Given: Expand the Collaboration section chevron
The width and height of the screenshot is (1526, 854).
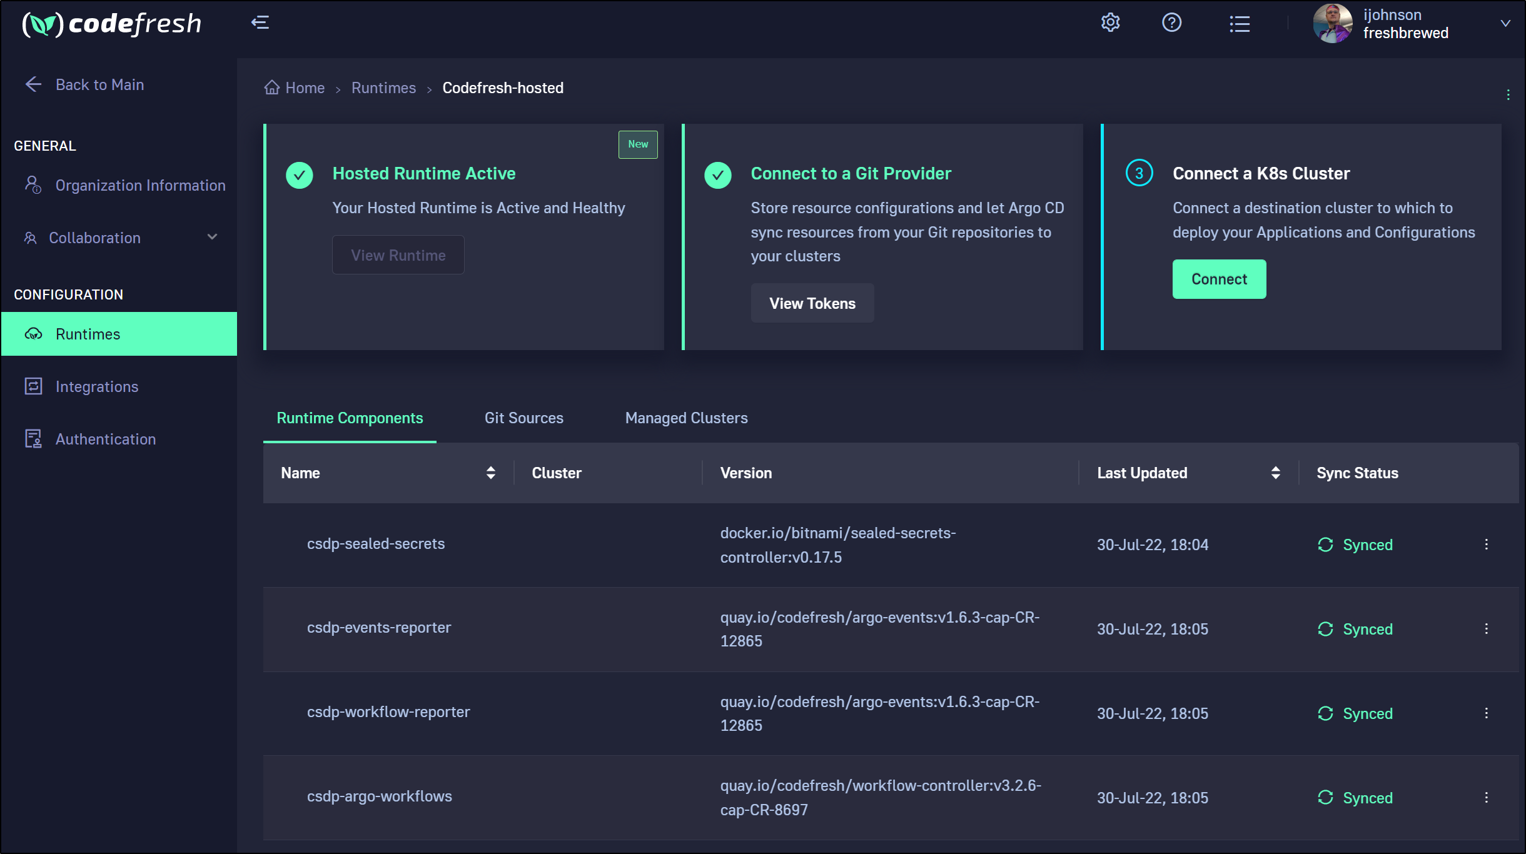Looking at the screenshot, I should click(x=212, y=237).
